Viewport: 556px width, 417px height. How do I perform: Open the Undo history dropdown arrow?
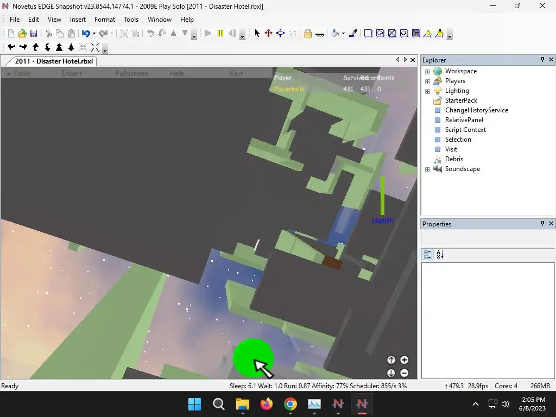point(94,33)
